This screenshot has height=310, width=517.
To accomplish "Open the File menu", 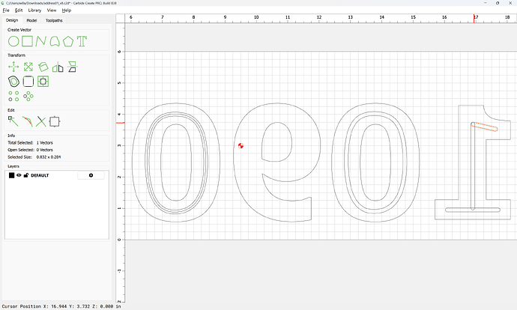I will pos(6,10).
